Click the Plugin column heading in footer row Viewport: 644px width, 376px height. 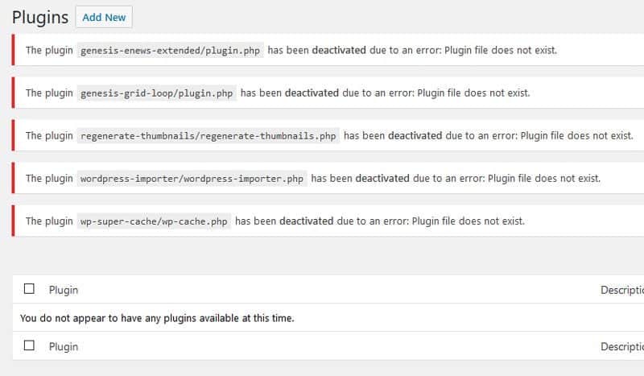tap(64, 347)
